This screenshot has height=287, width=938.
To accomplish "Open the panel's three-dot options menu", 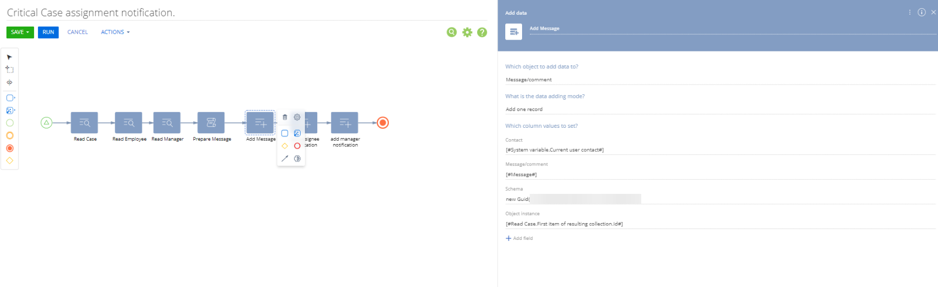I will point(910,12).
